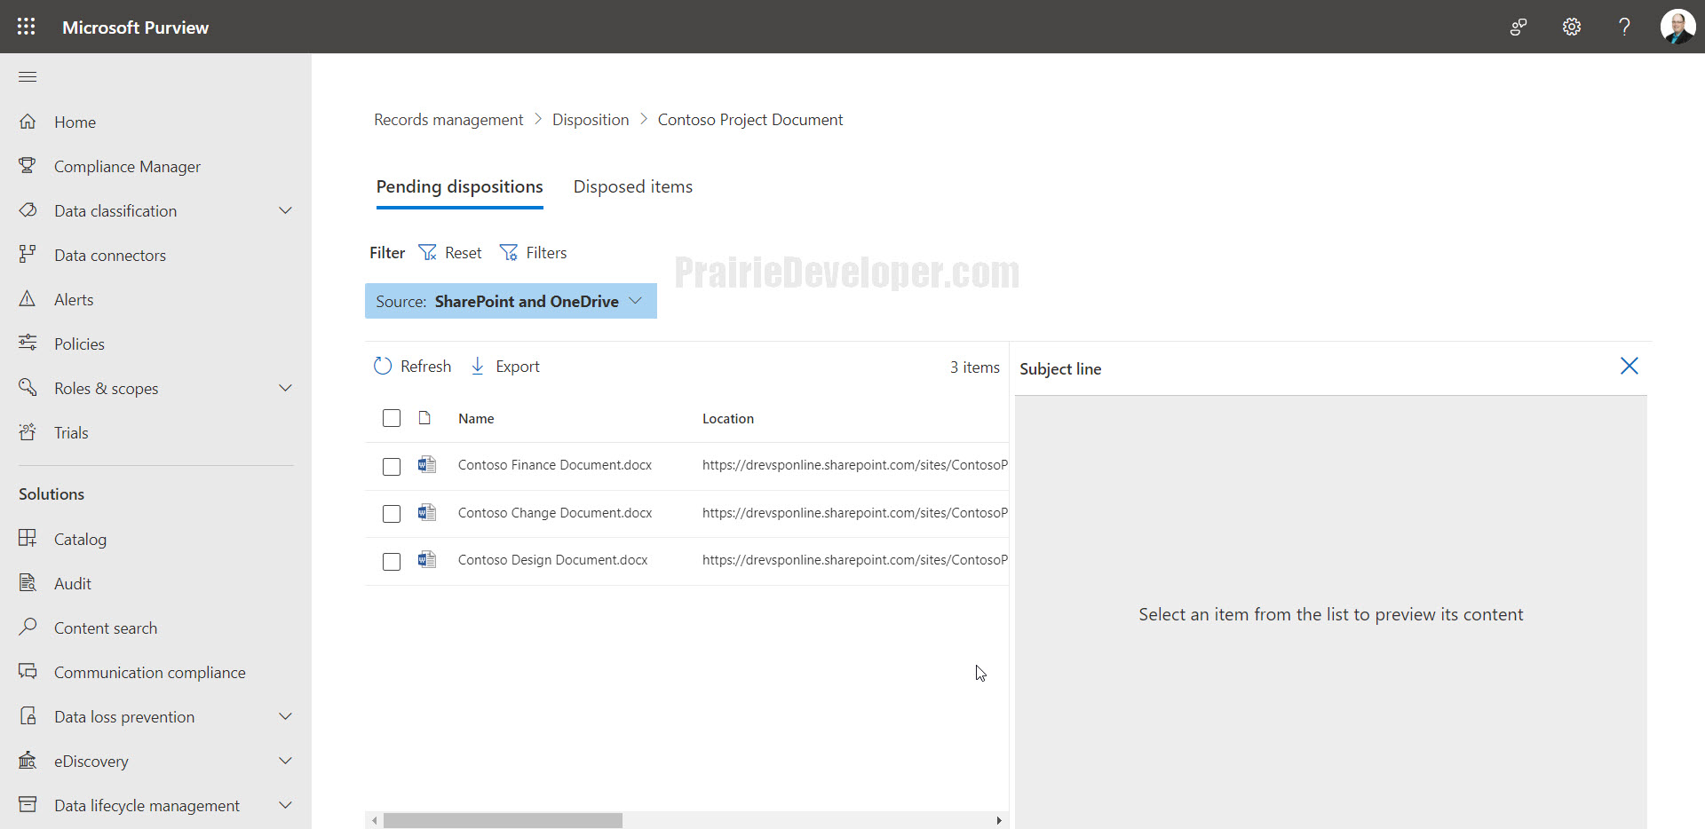Screen dimensions: 1705x829
Task: Open Compliance Manager in the sidebar
Action: point(127,166)
